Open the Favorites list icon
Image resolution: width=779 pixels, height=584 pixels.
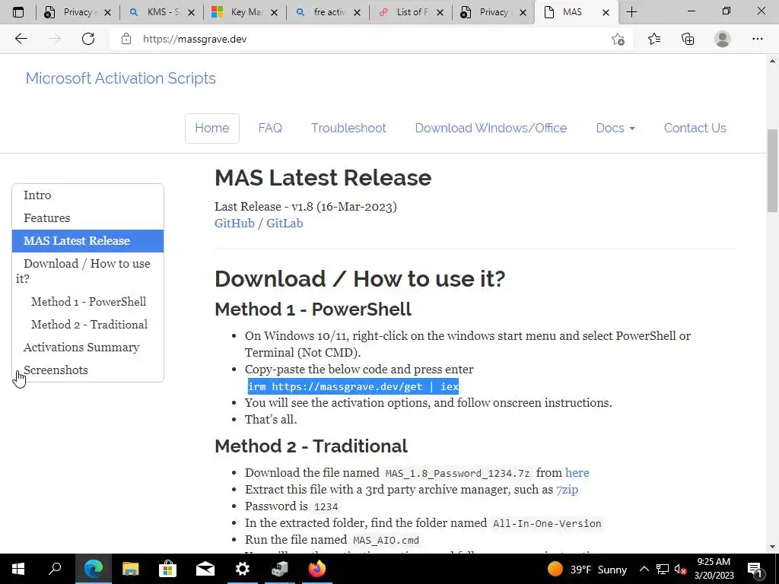click(x=654, y=39)
